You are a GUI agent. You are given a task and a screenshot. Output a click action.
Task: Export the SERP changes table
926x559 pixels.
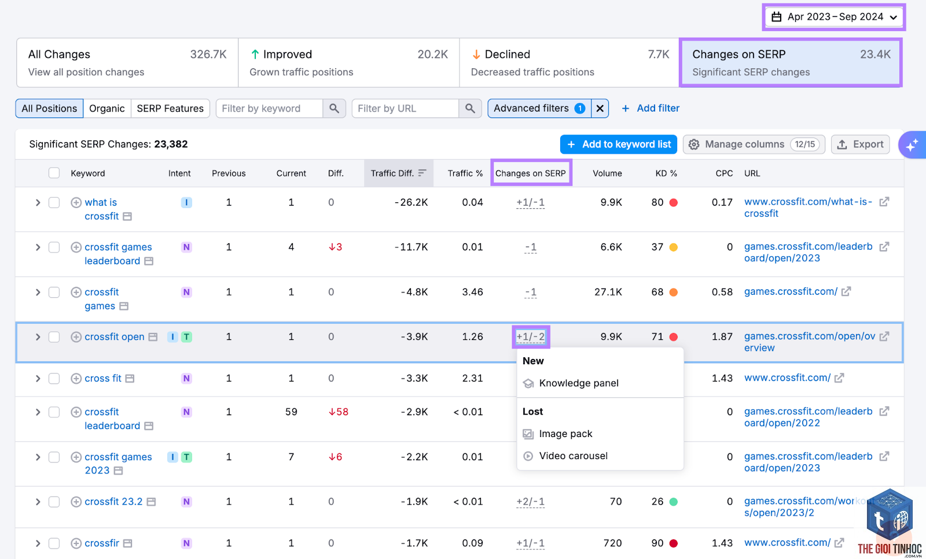[861, 145]
